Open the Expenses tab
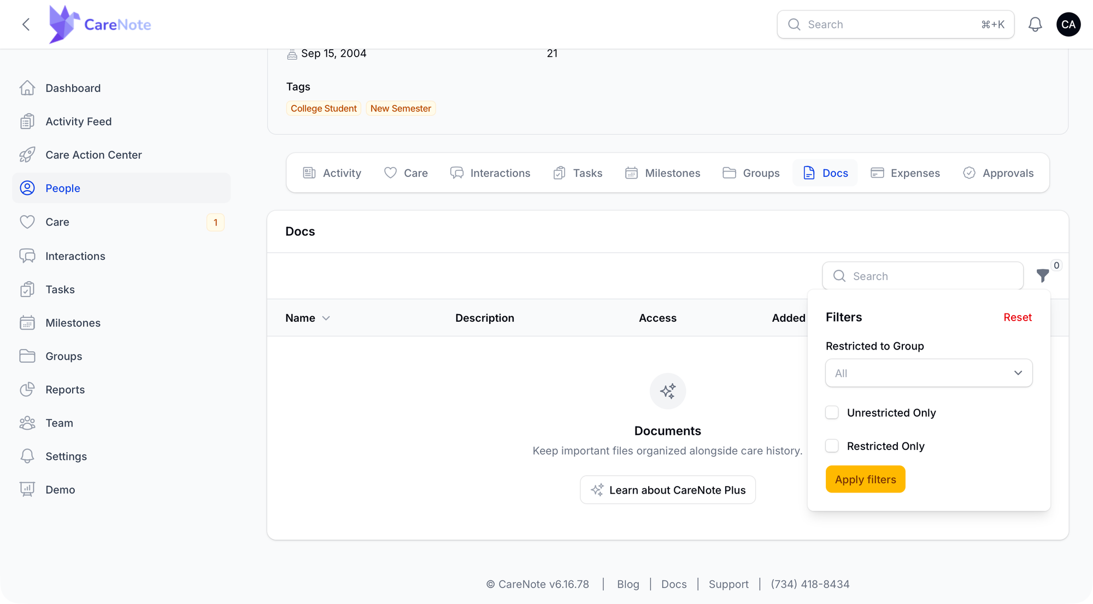 point(905,173)
